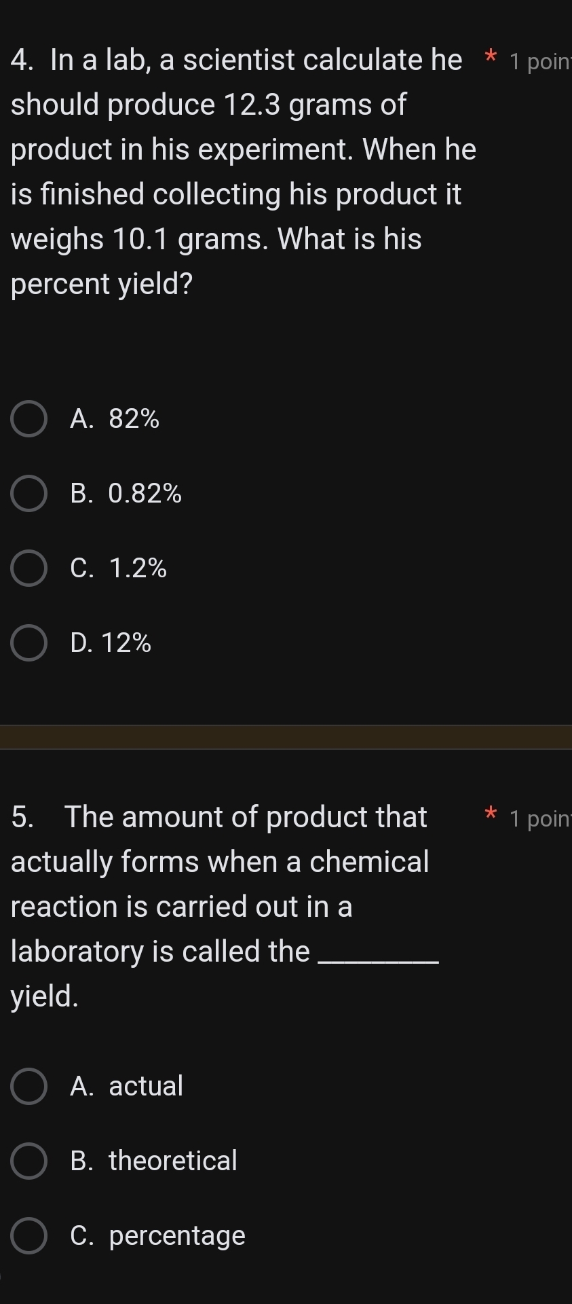
Task: Click the answer label 0.82%
Action: pyautogui.click(x=145, y=494)
